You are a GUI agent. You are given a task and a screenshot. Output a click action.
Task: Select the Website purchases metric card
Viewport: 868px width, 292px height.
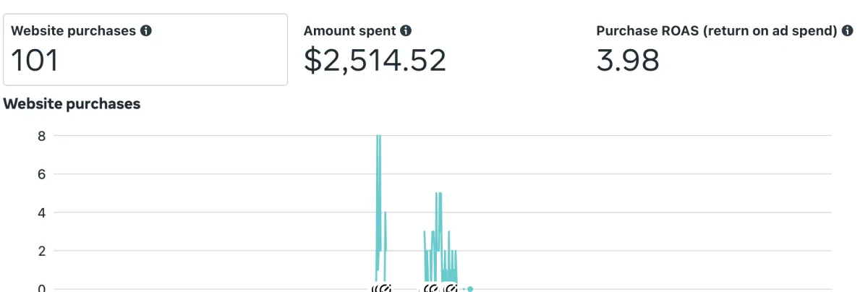click(145, 49)
